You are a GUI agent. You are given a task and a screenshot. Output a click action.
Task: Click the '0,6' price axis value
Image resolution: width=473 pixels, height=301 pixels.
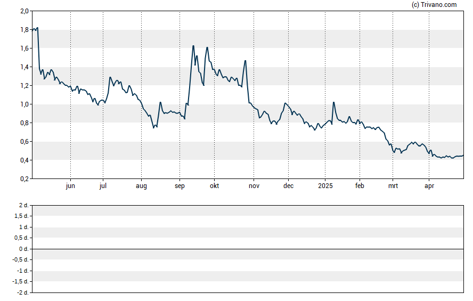pyautogui.click(x=25, y=142)
